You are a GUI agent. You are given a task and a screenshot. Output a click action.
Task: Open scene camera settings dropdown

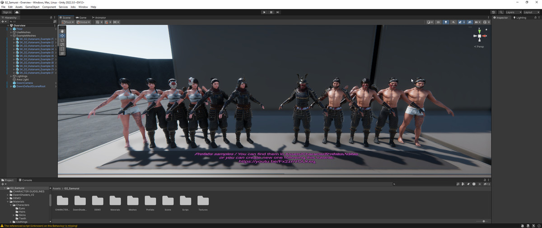pyautogui.click(x=478, y=22)
